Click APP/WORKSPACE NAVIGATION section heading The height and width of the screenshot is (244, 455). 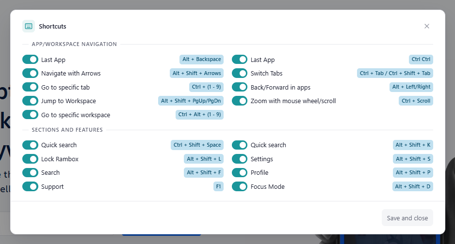click(x=74, y=44)
